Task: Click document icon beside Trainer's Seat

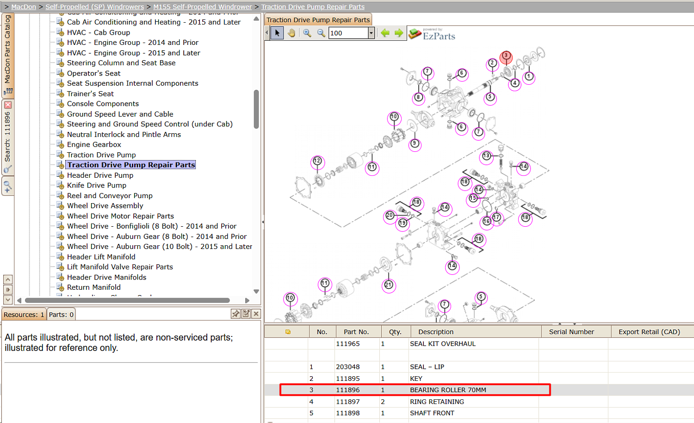Action: coord(60,93)
